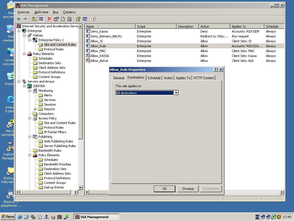Screen dimensions: 294x221
Task: Click the red X delete toolbar icon
Action: click(49, 19)
